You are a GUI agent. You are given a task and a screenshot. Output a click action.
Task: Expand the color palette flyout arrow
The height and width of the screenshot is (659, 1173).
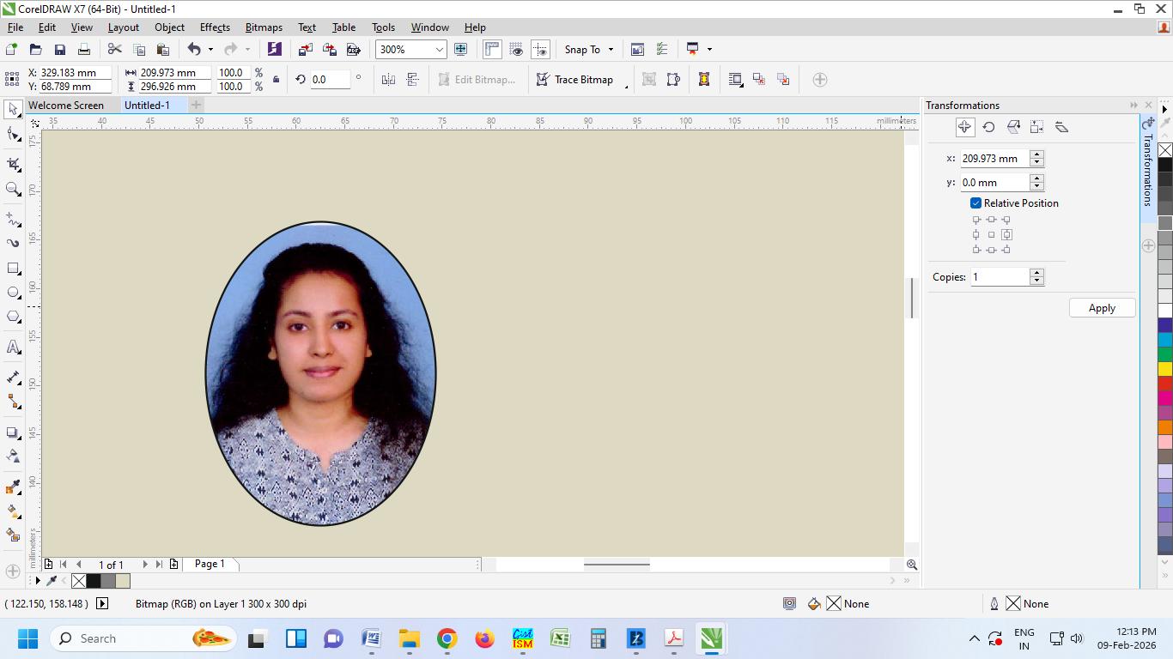click(x=1165, y=110)
